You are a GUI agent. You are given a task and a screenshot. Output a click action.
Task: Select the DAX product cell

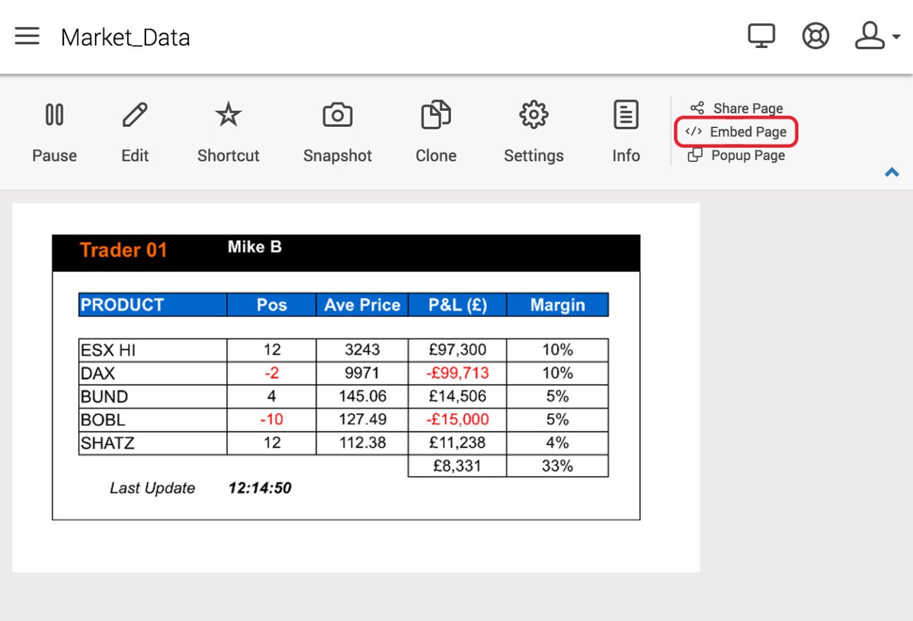(152, 373)
